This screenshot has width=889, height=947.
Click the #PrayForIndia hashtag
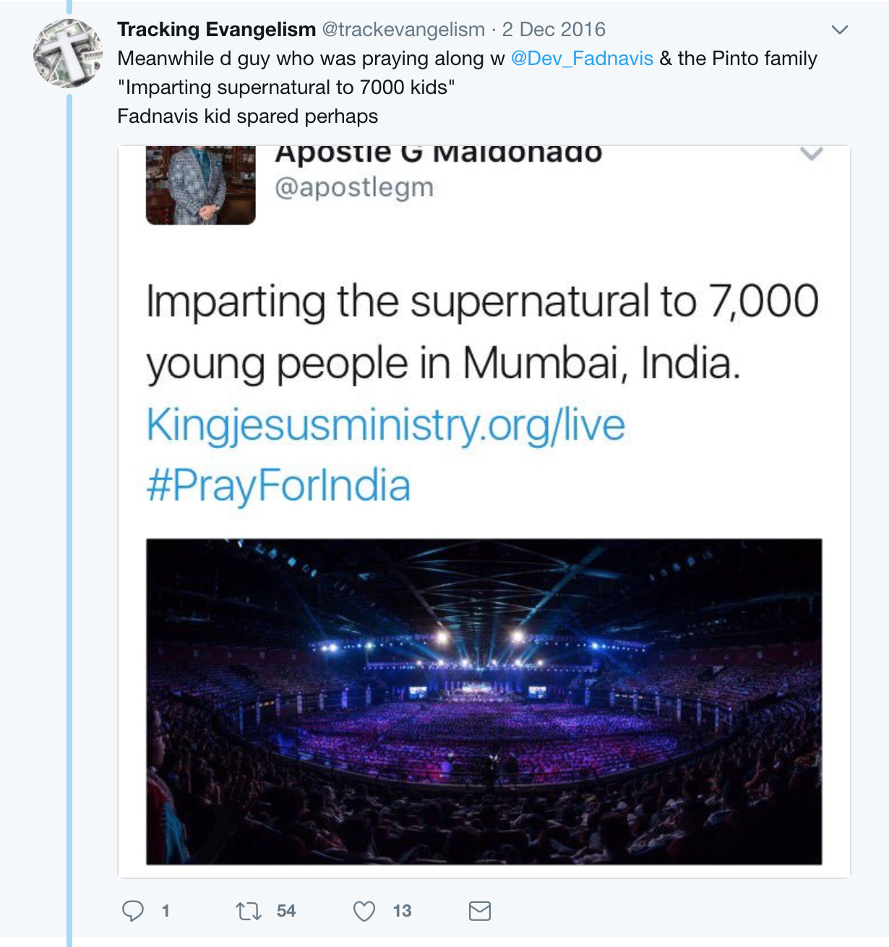(278, 486)
